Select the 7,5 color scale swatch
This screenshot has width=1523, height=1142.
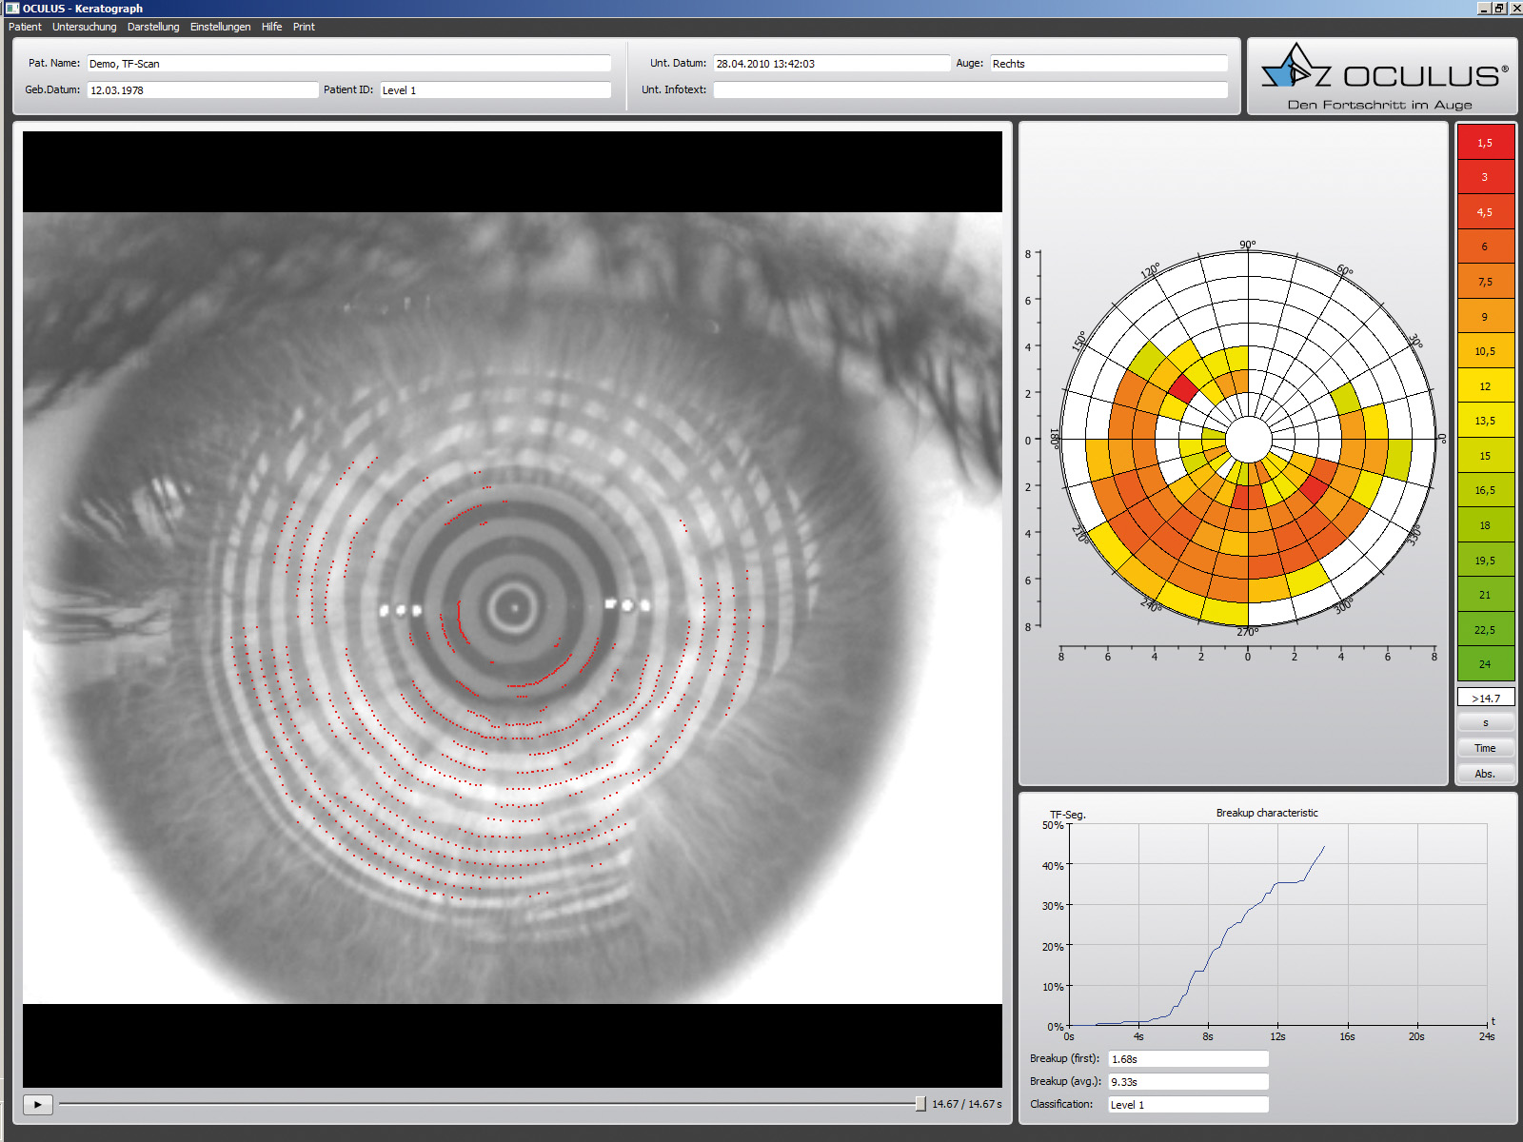1486,282
